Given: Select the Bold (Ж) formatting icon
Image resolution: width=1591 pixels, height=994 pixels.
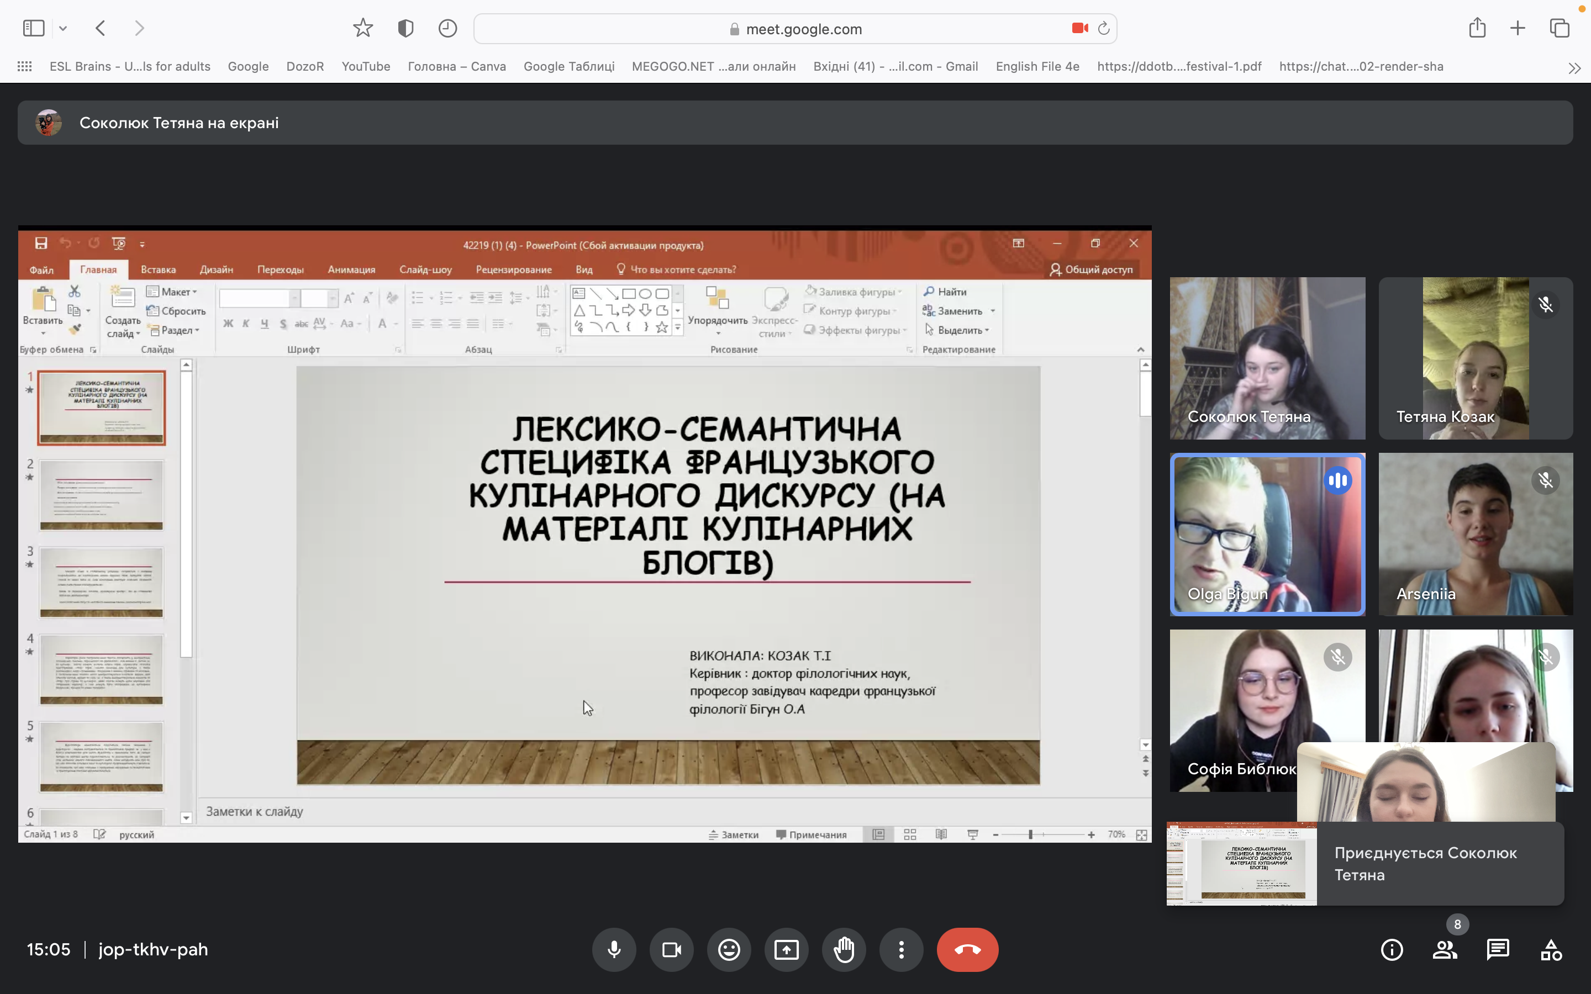Looking at the screenshot, I should [228, 324].
